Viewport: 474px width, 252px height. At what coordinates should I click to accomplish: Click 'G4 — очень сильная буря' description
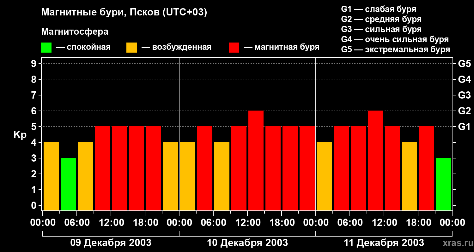(x=395, y=39)
